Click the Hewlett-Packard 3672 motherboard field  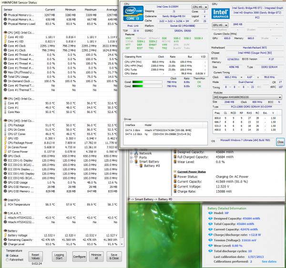tap(255, 48)
